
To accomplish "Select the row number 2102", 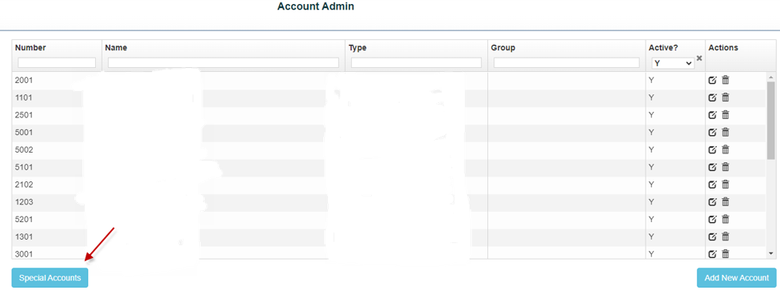I will click(x=23, y=185).
